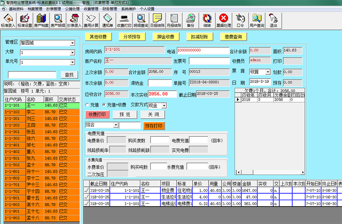Open 房产明细 from the toolbar
Image resolution: width=342 pixels, height=224 pixels.
click(x=58, y=21)
